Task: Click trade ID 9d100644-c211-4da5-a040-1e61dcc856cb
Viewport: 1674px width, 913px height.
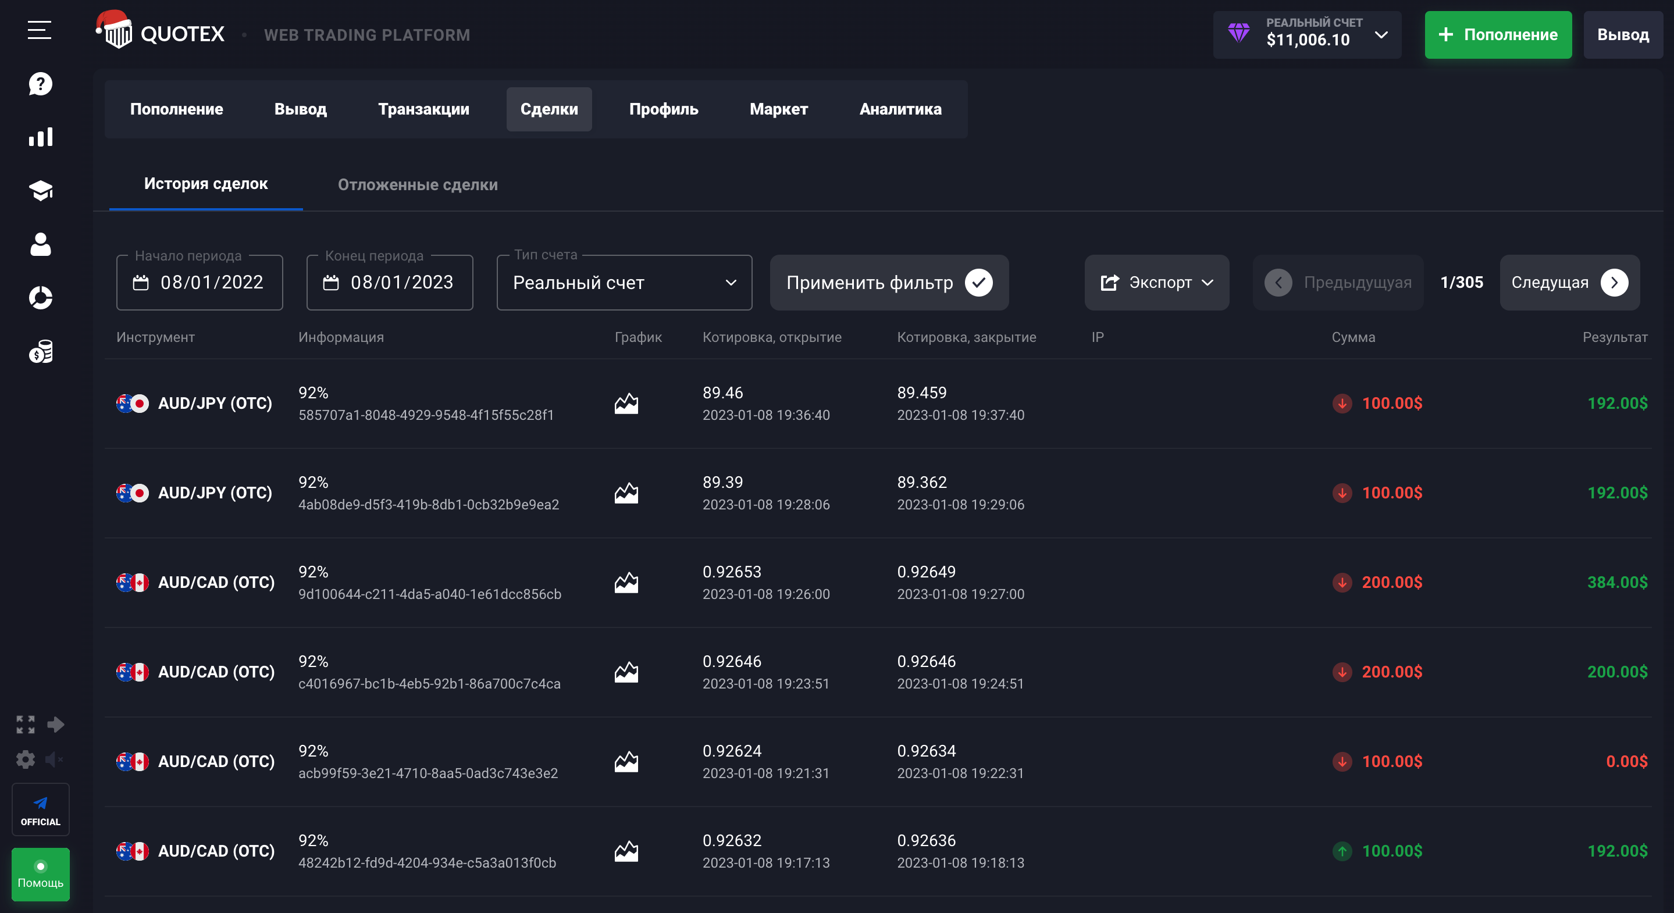Action: coord(429,594)
